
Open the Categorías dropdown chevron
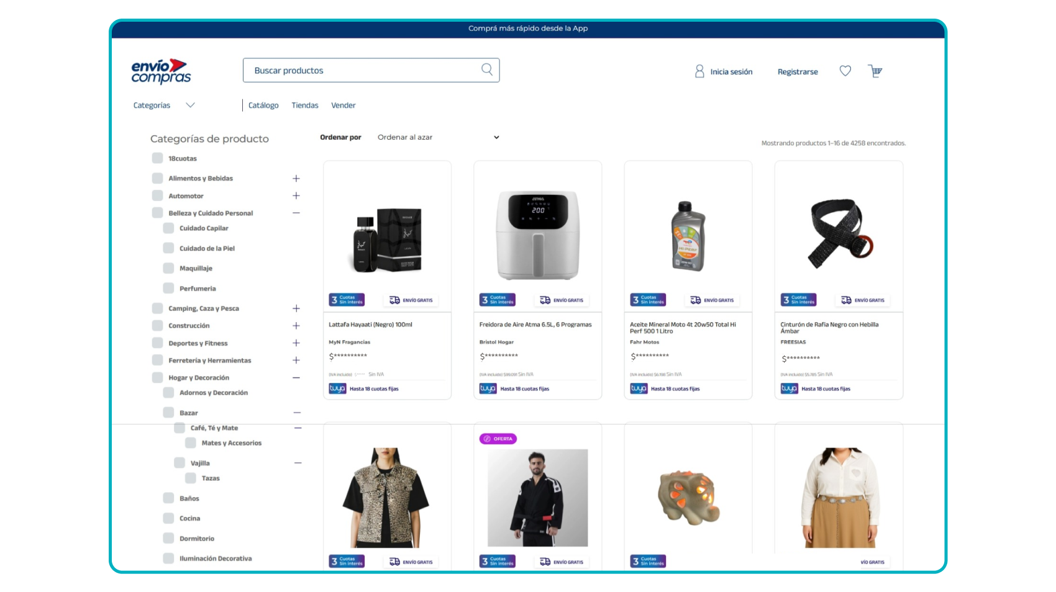coord(191,105)
